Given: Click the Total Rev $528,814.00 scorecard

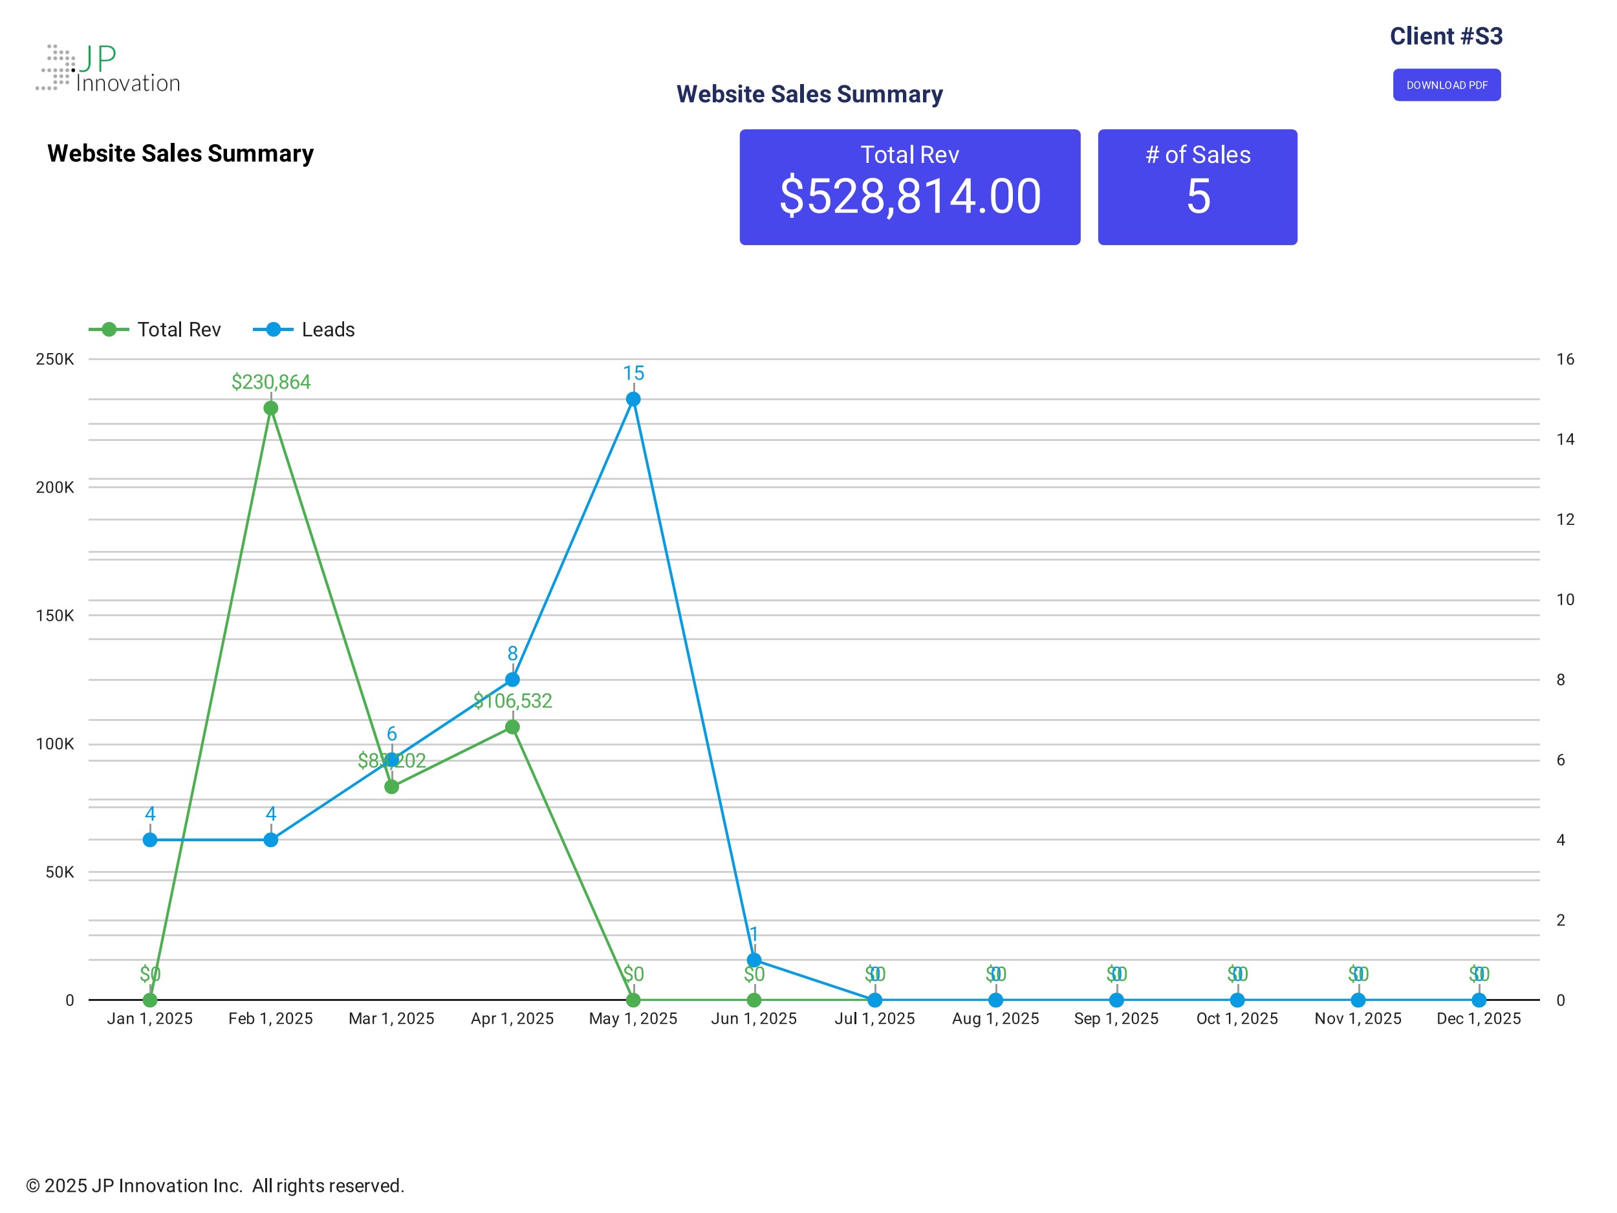Looking at the screenshot, I should pos(909,187).
